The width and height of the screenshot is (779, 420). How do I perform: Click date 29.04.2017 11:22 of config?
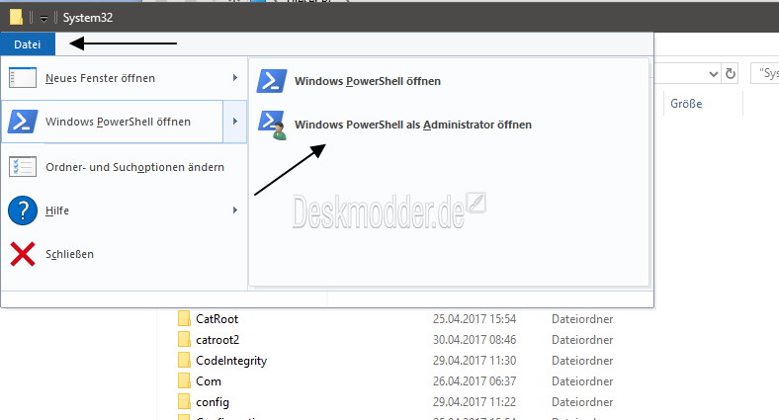tap(475, 402)
